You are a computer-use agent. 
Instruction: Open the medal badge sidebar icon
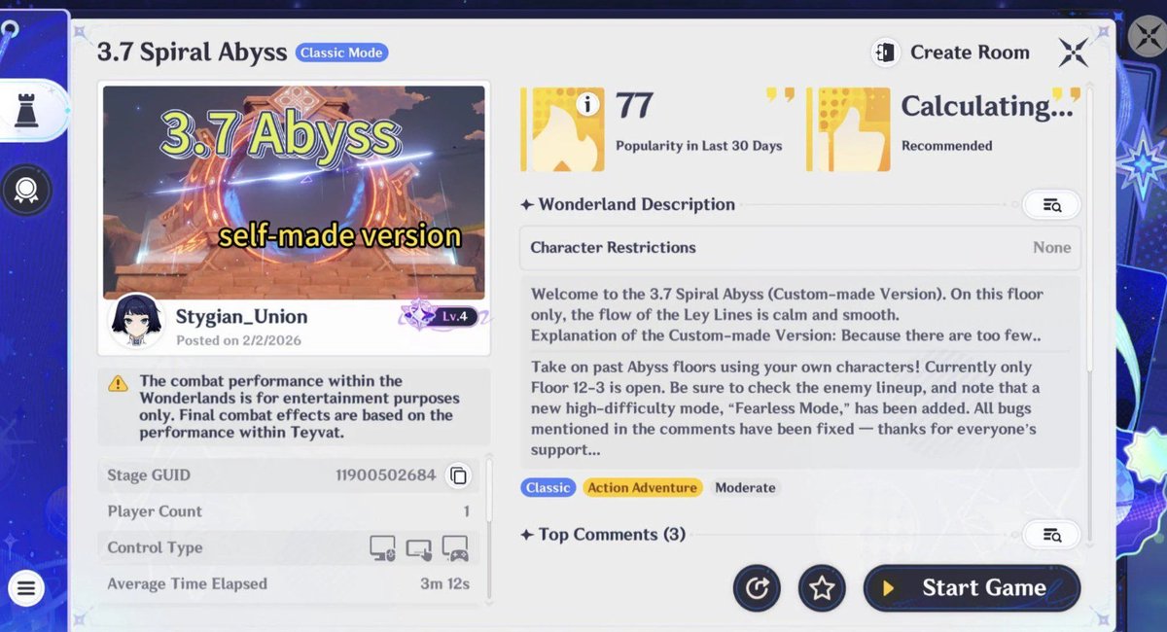(x=25, y=191)
